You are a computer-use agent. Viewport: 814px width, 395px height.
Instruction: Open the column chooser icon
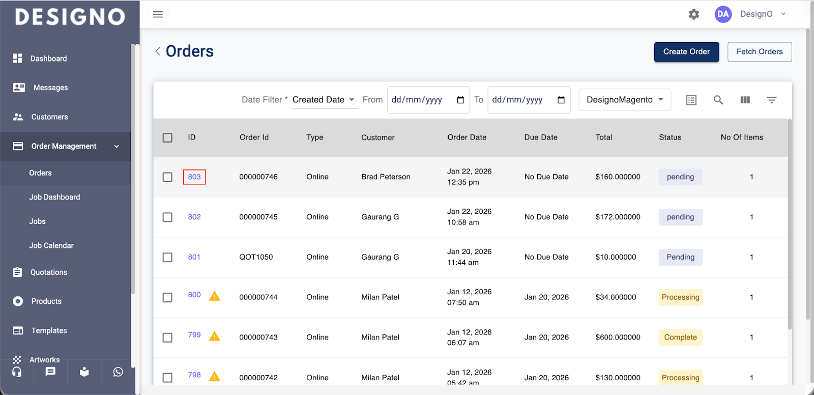745,100
